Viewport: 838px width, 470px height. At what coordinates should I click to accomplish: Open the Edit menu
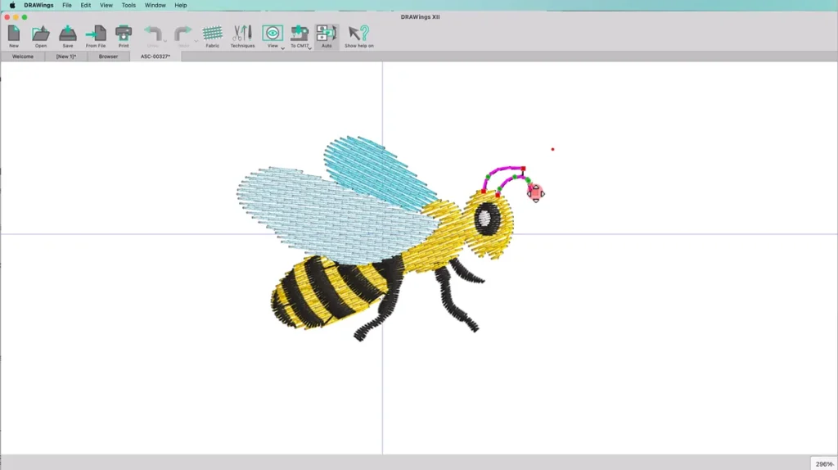click(x=85, y=6)
